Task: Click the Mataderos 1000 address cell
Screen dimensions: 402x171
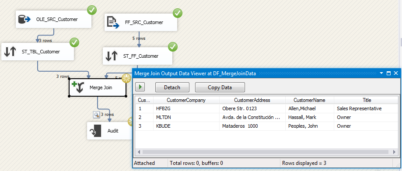Action: pos(252,126)
